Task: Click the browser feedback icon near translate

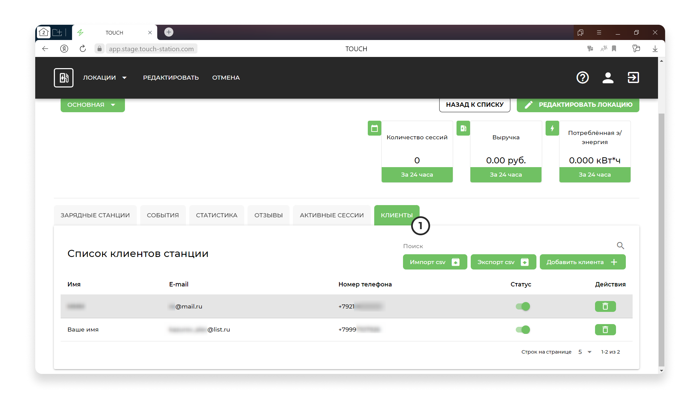Action: pyautogui.click(x=590, y=49)
